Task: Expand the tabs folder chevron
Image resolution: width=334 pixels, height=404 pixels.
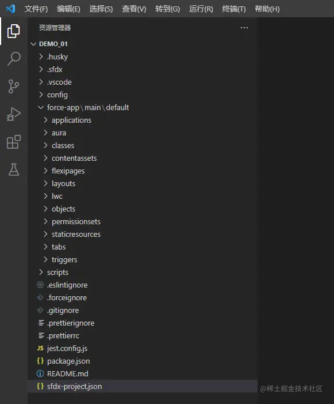Action: (x=45, y=247)
